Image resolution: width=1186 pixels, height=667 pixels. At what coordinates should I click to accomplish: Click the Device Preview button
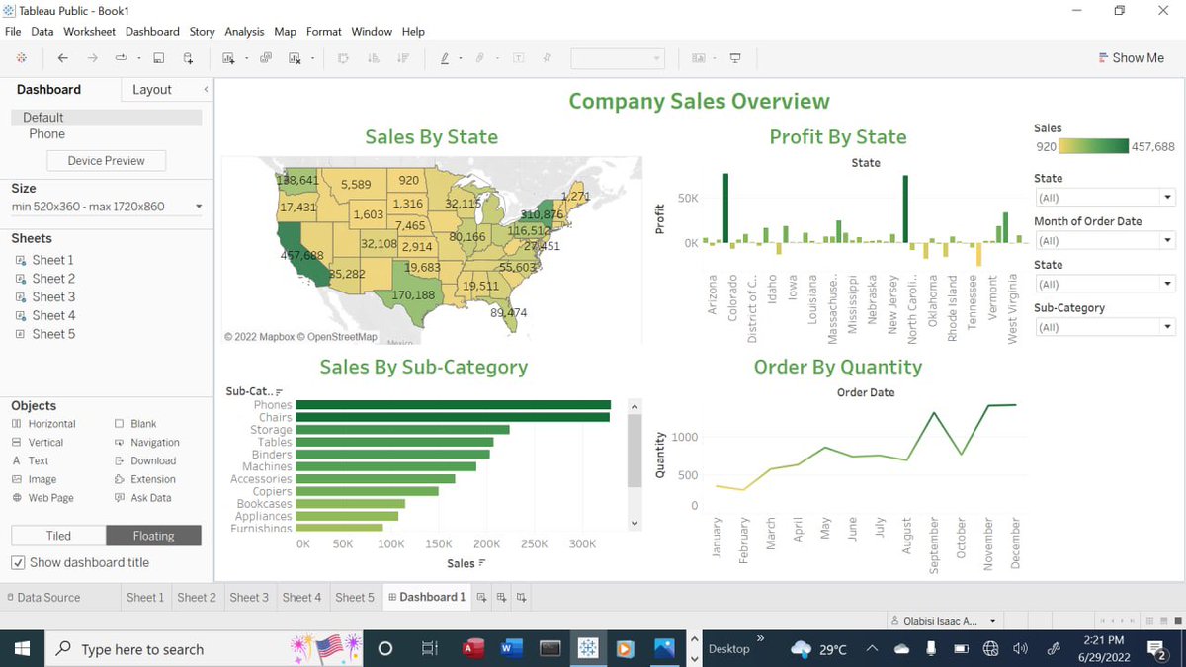(106, 160)
